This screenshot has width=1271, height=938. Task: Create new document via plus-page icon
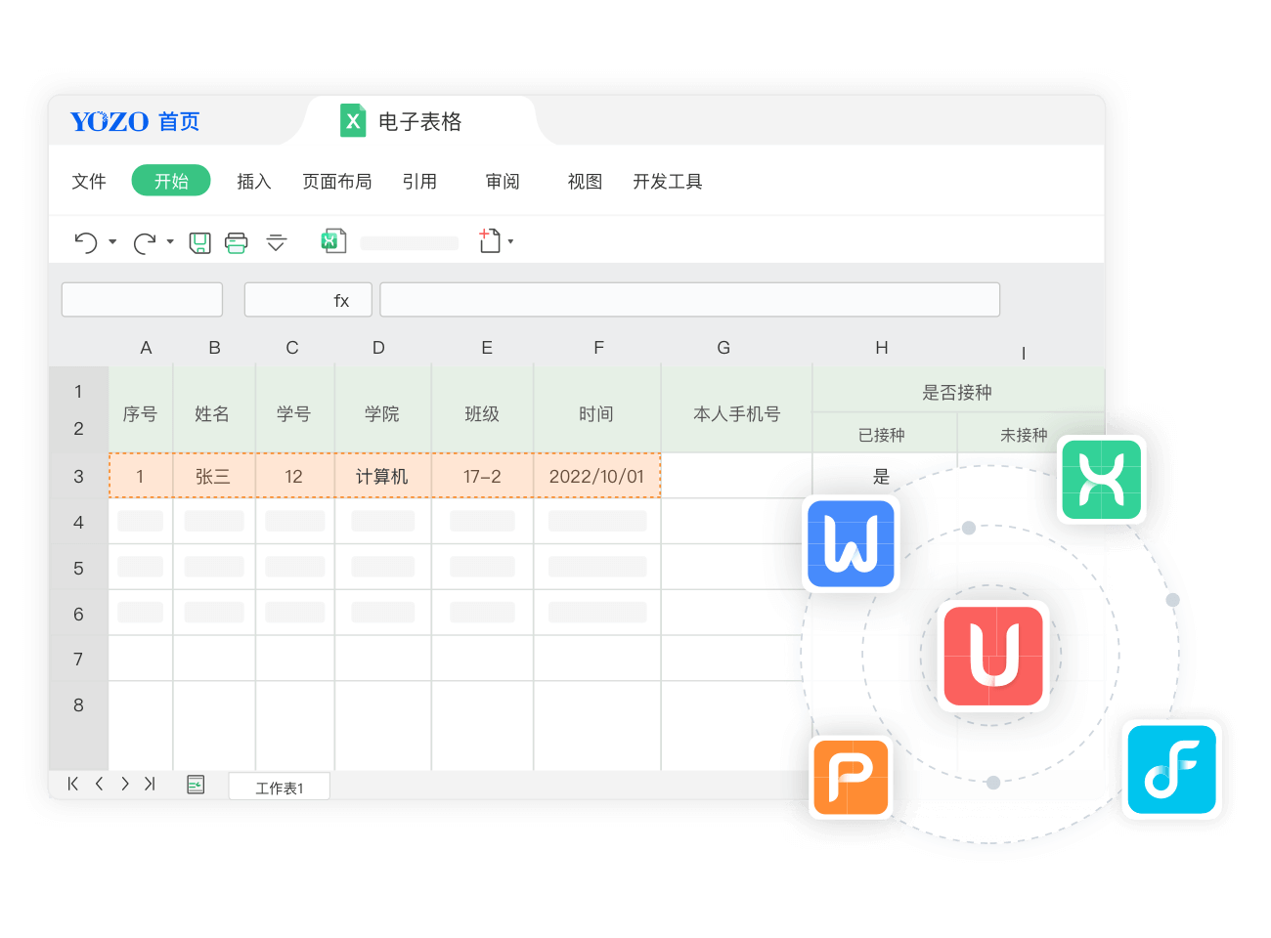[x=488, y=240]
